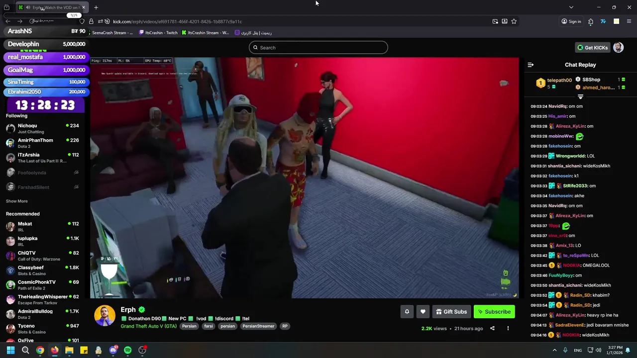Click chat username Alireza_KyLin at 09:04:07
Screen dimensions: 637x358
[x=570, y=315]
